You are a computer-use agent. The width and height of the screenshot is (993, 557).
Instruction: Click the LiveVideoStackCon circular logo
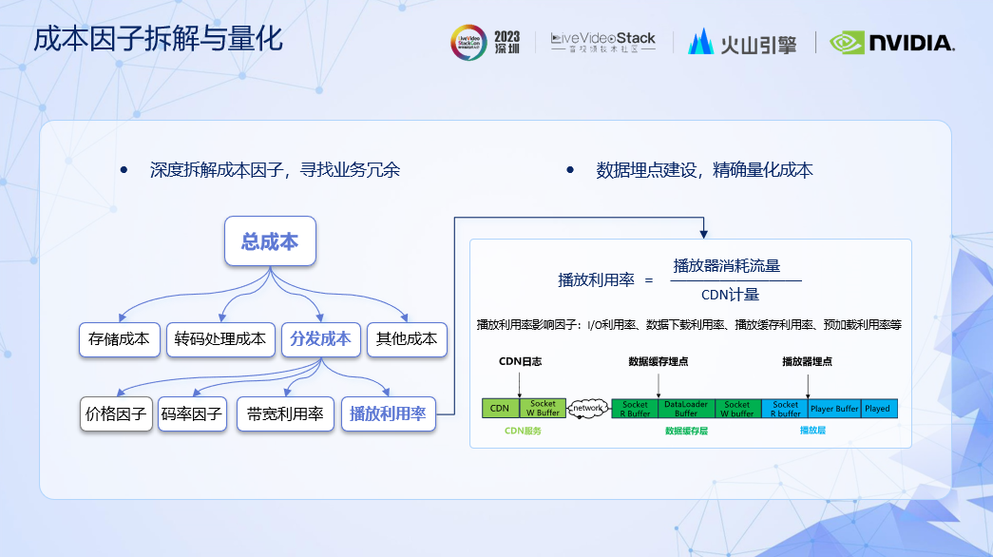(468, 43)
